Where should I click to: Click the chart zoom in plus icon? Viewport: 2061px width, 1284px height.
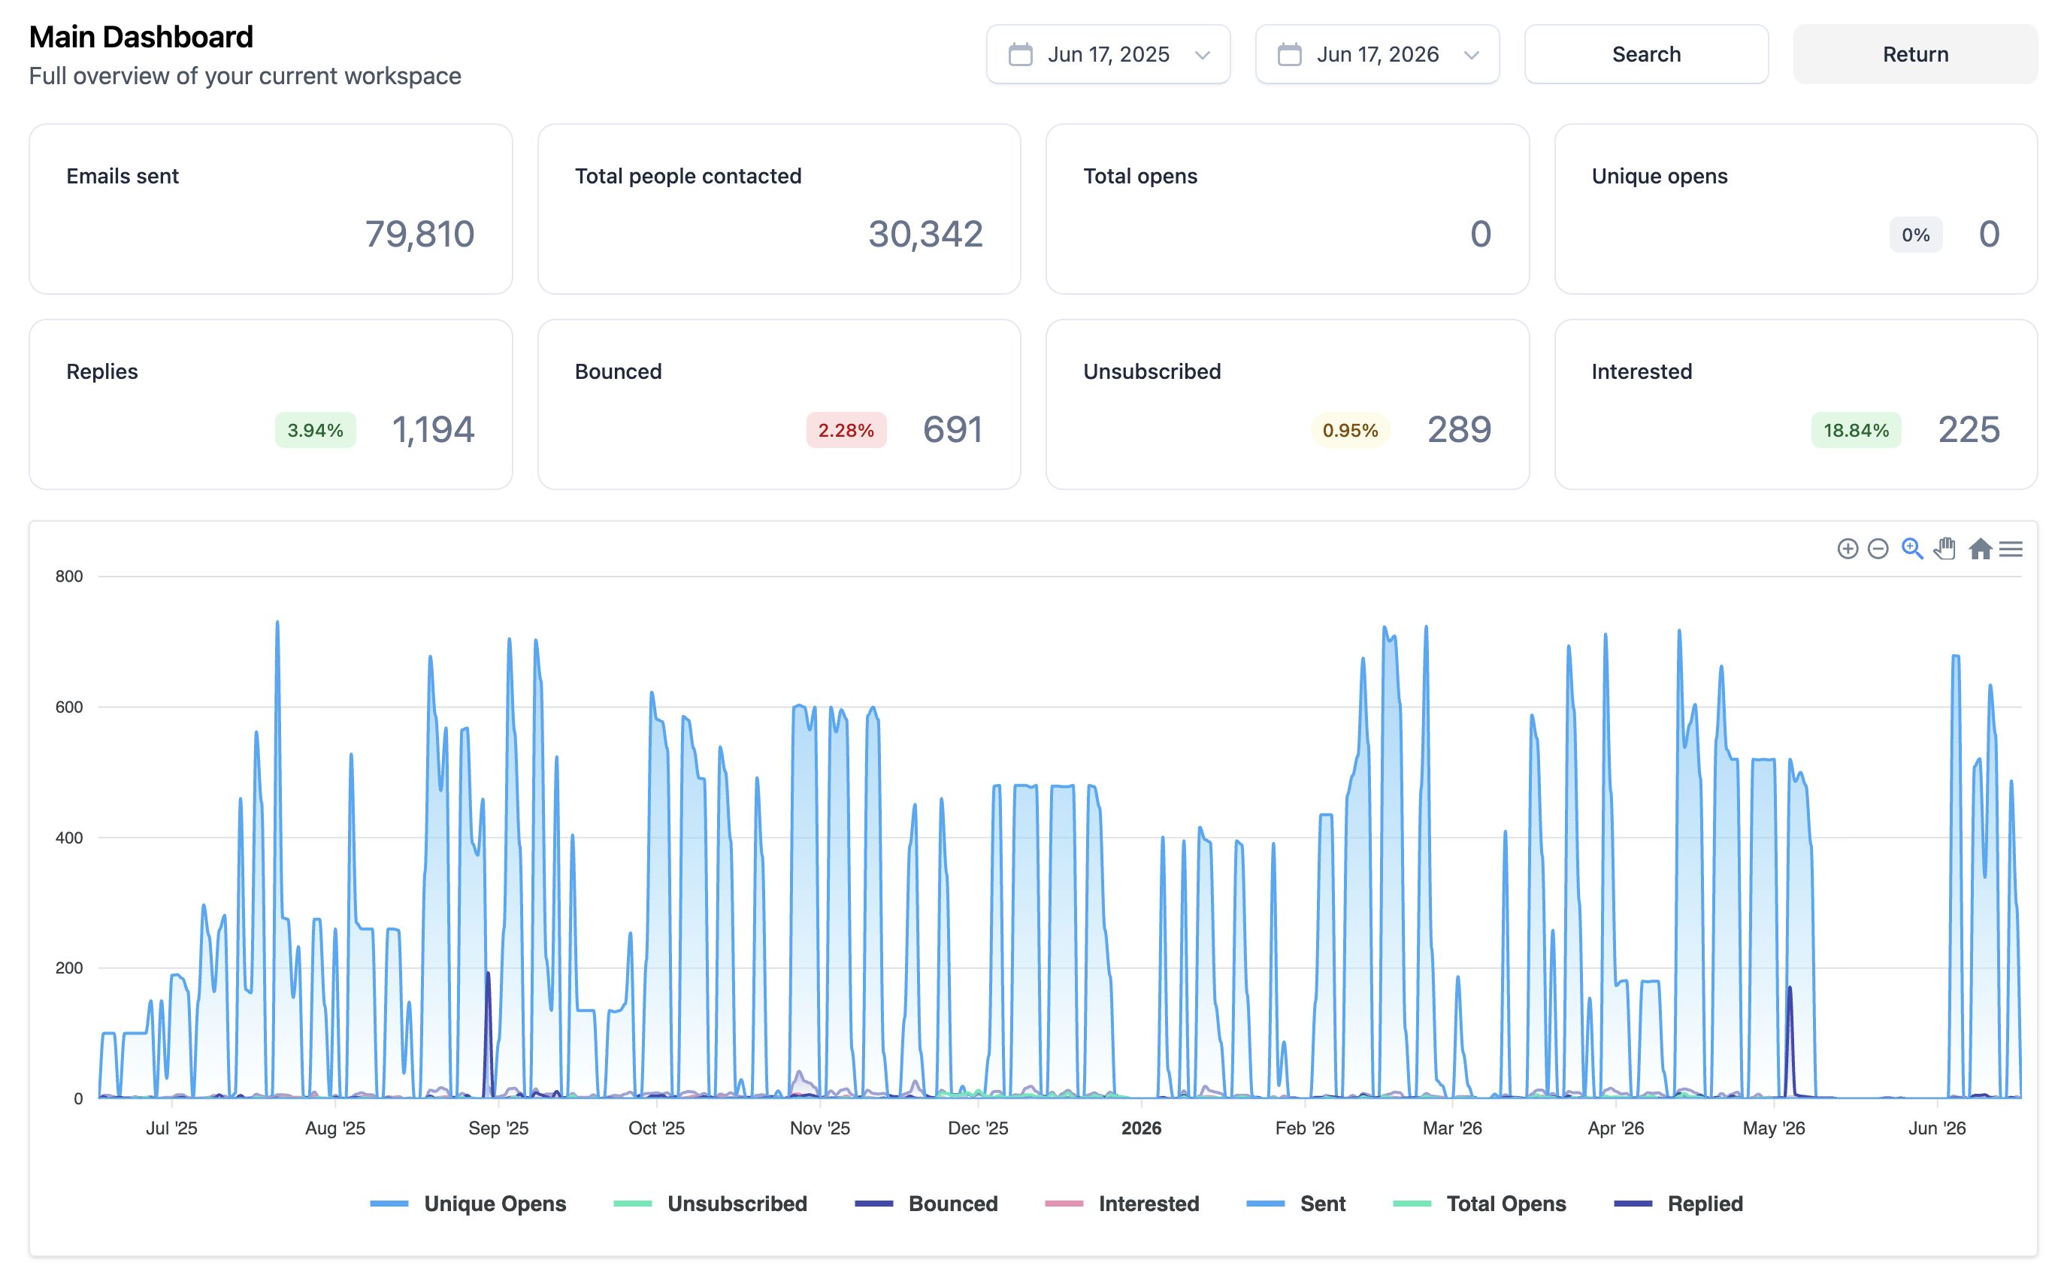tap(1847, 549)
